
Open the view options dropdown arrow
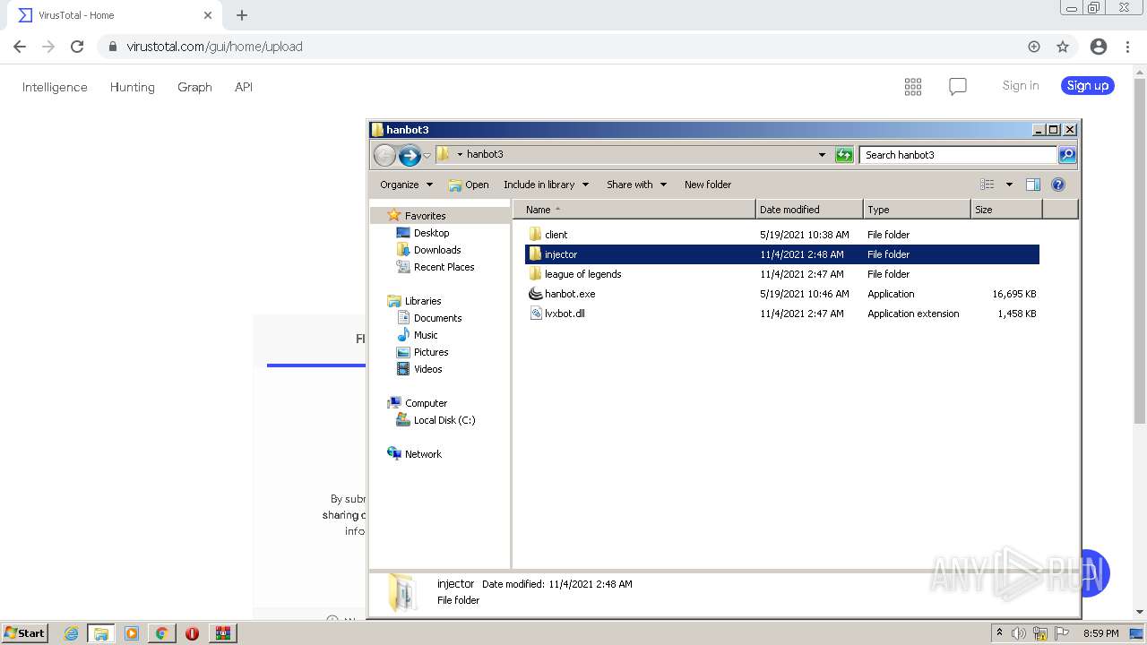(1009, 185)
